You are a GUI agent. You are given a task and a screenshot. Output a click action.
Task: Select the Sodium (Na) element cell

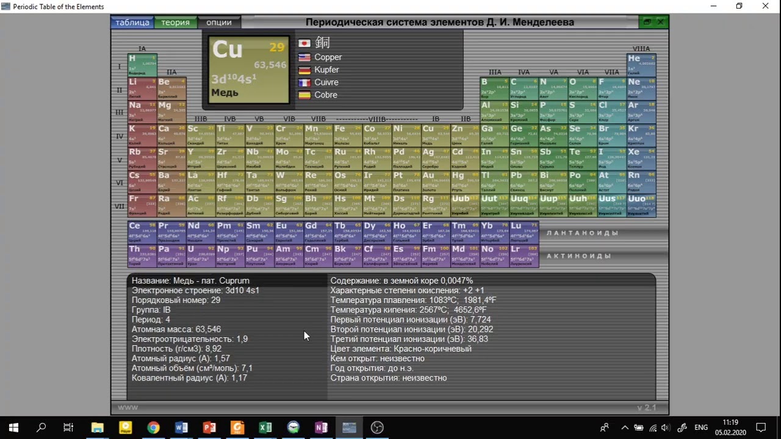click(142, 112)
